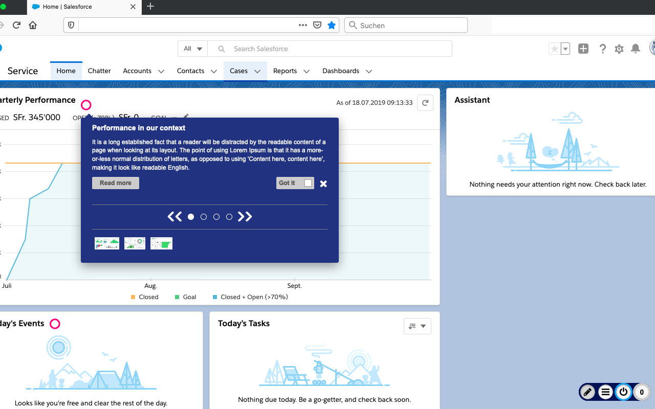
Task: Click the pencil edit icon in bottom toolbar
Action: point(587,392)
